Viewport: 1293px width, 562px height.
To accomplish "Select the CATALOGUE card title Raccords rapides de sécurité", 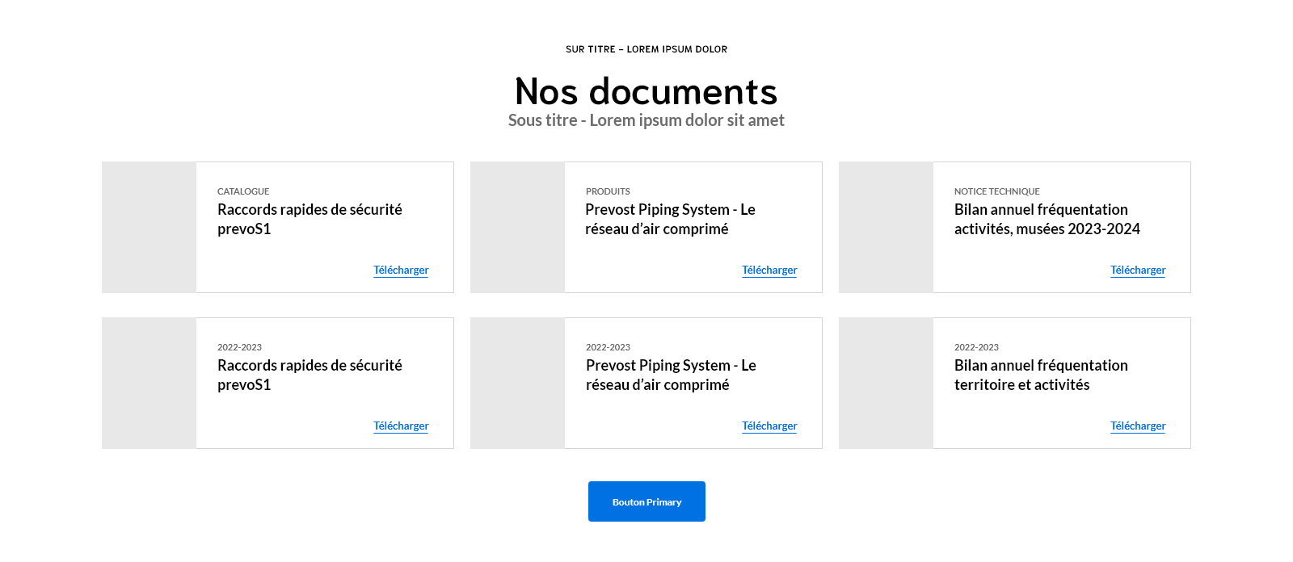I will (310, 219).
